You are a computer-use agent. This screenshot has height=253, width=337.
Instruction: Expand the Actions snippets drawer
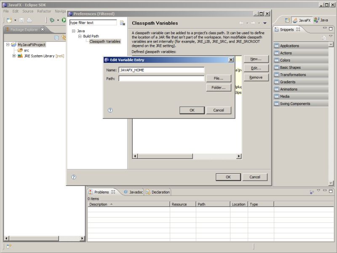tap(301, 53)
